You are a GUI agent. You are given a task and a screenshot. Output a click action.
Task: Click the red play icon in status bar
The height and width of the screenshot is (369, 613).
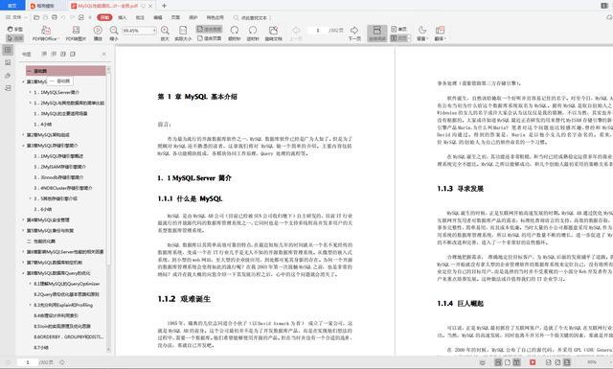point(533,362)
